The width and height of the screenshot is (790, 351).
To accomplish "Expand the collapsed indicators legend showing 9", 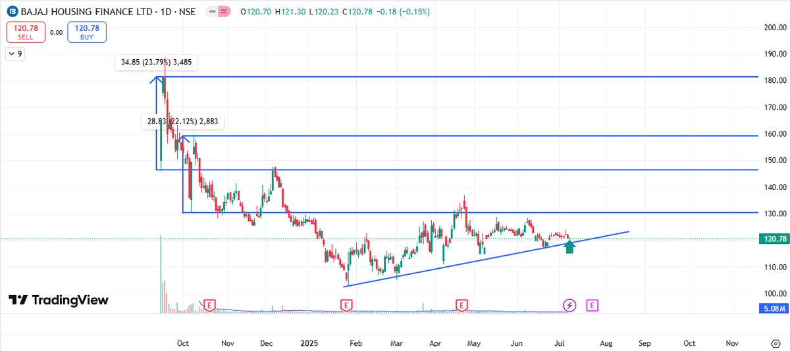I will click(15, 55).
